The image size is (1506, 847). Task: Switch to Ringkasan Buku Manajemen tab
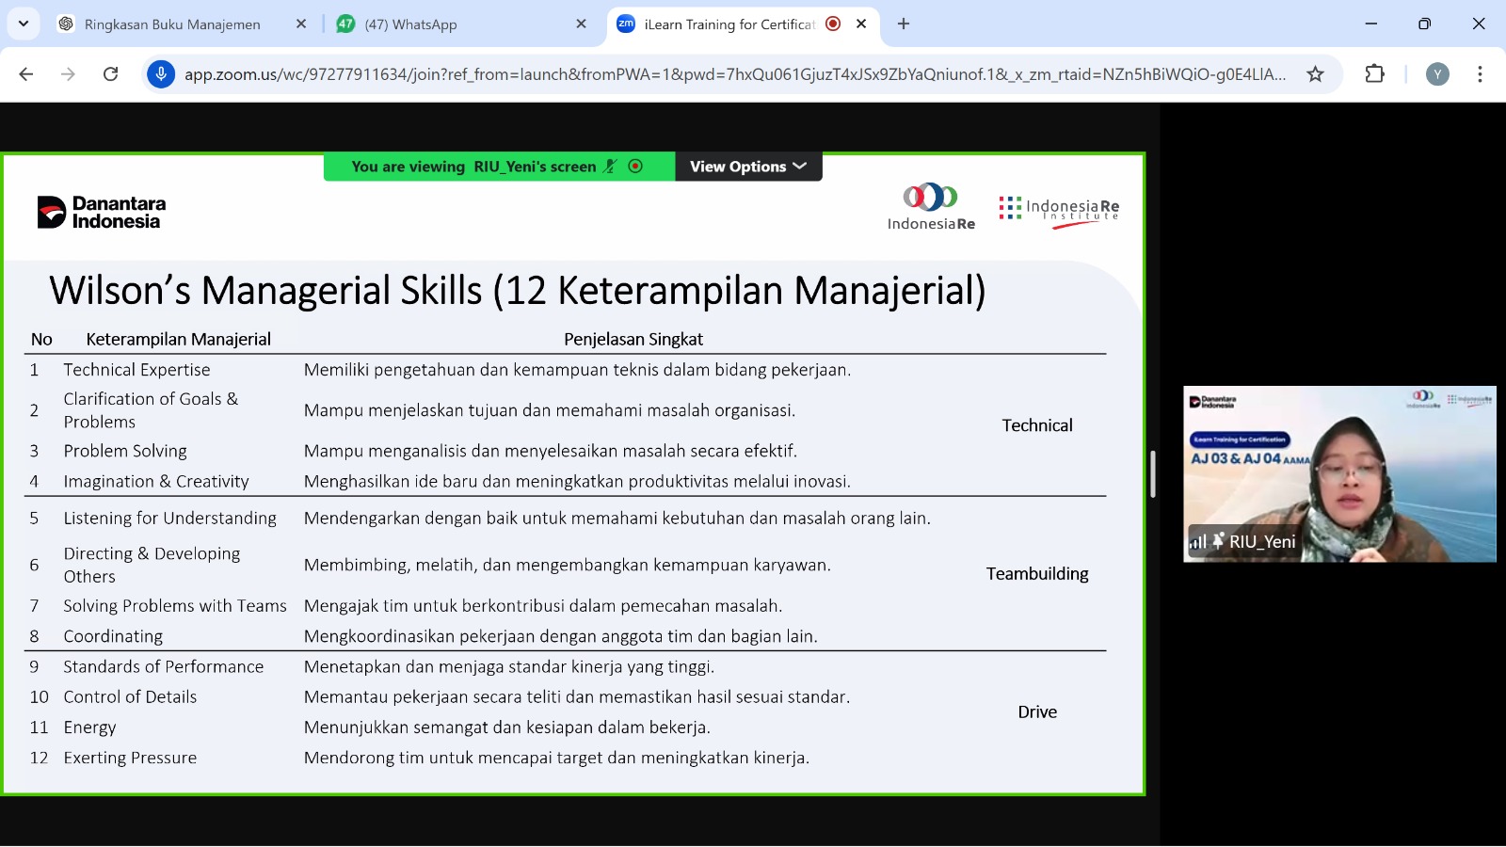(172, 24)
